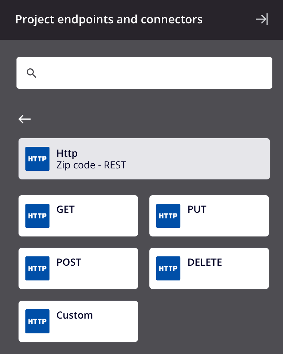This screenshot has width=283, height=354.
Task: Click the DELETE label text
Action: (x=205, y=262)
